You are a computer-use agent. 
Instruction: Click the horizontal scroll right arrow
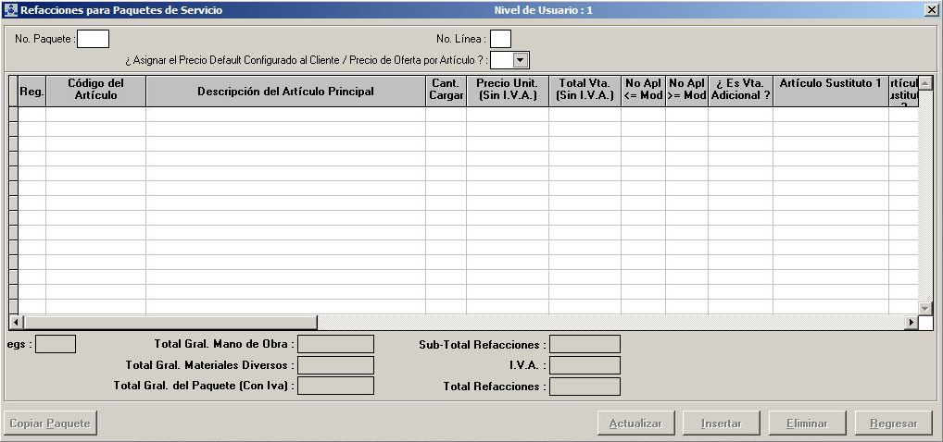tap(912, 323)
